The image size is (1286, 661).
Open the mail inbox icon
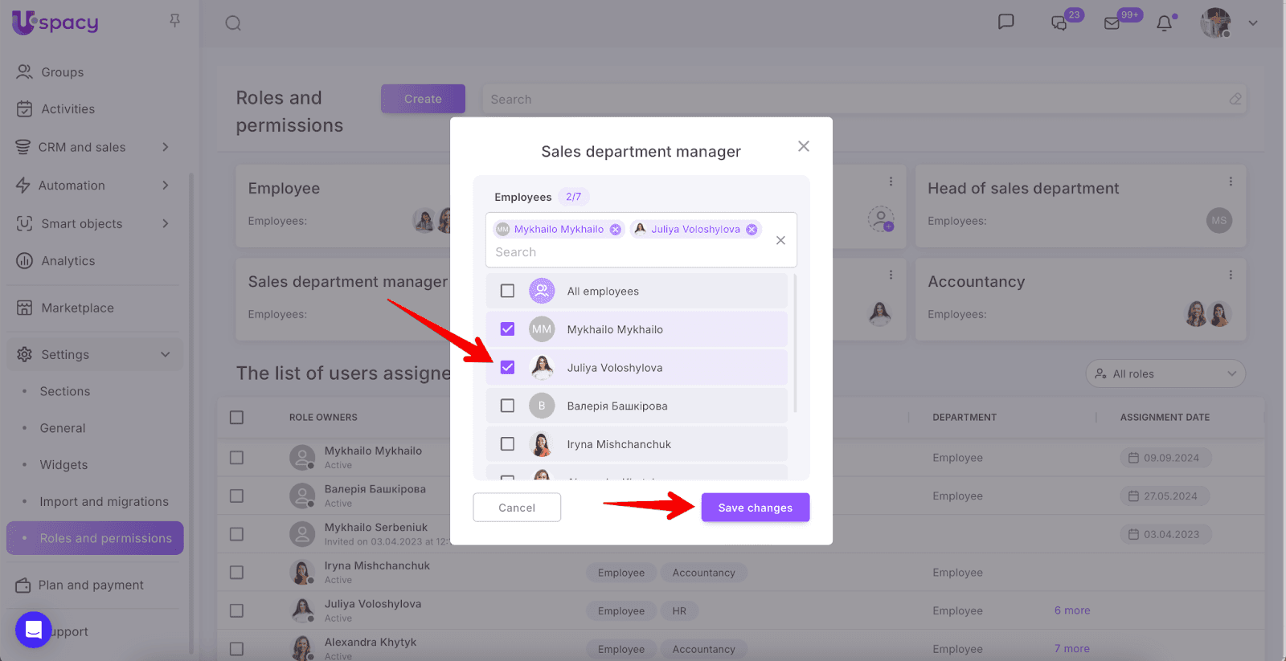click(x=1112, y=23)
